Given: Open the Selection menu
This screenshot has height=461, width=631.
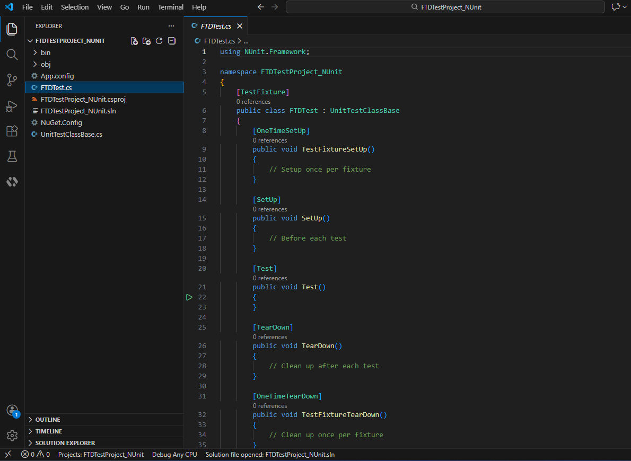Looking at the screenshot, I should click(x=75, y=7).
